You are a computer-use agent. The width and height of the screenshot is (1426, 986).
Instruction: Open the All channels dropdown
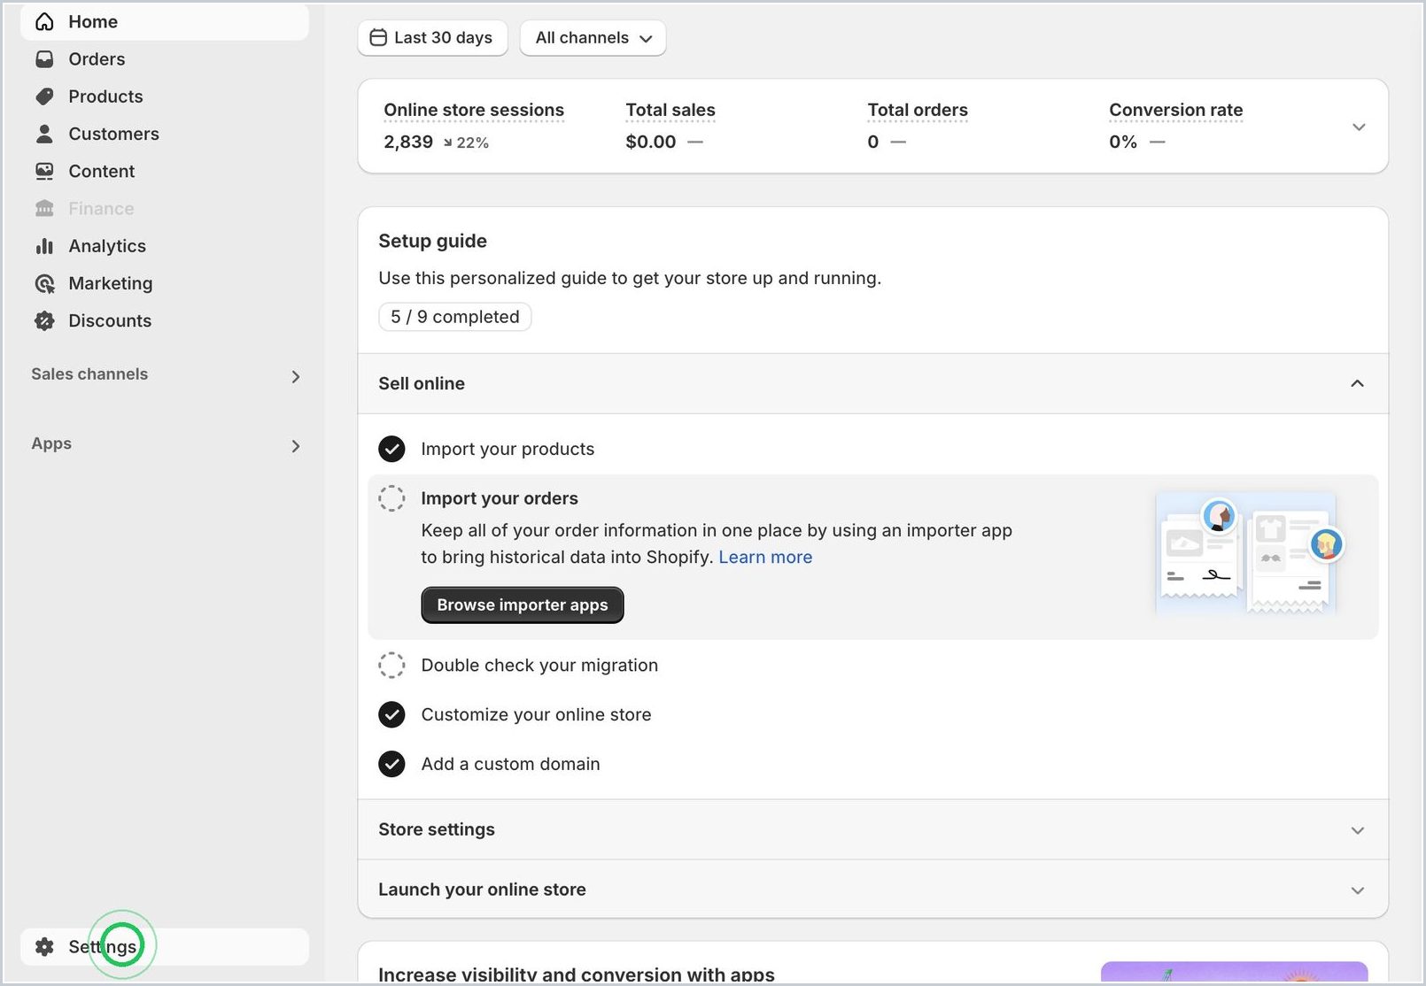tap(593, 38)
